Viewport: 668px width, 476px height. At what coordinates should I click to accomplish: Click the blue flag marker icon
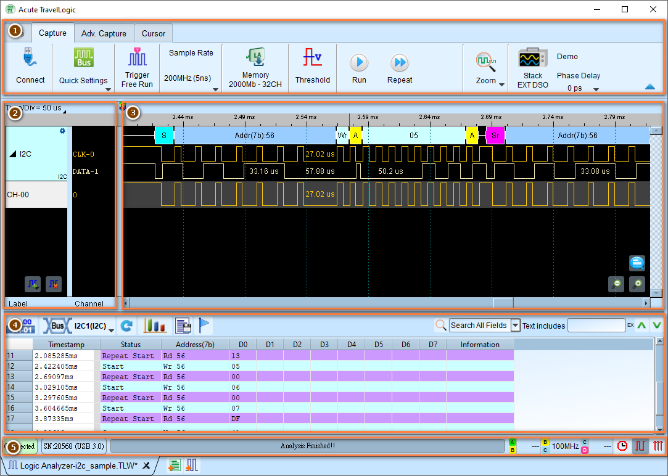[x=204, y=326]
